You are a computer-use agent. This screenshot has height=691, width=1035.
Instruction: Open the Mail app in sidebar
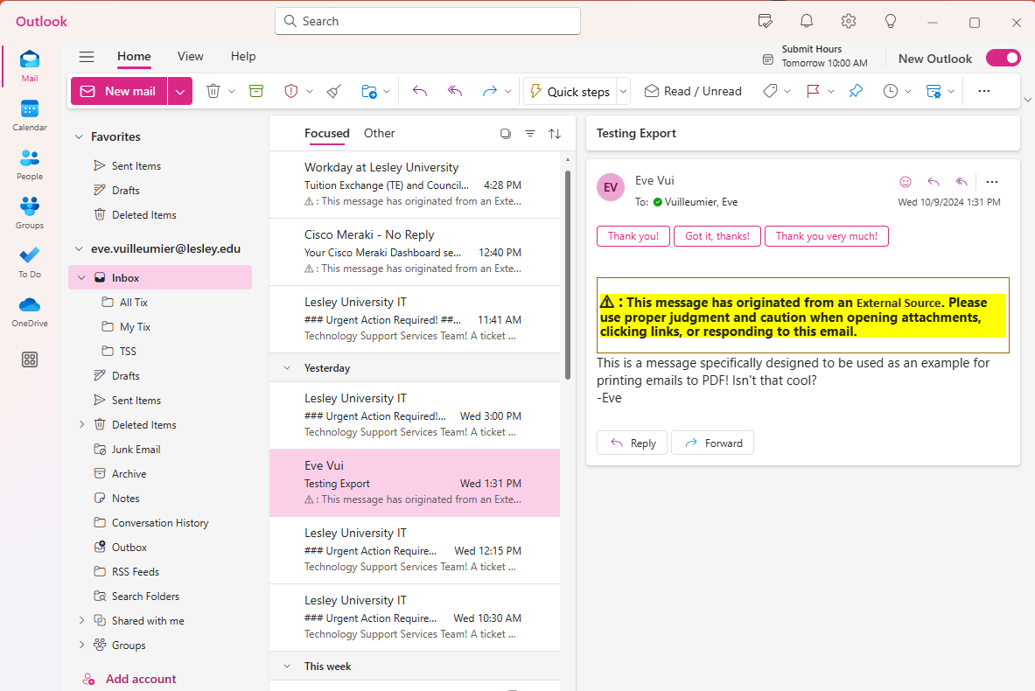tap(30, 66)
